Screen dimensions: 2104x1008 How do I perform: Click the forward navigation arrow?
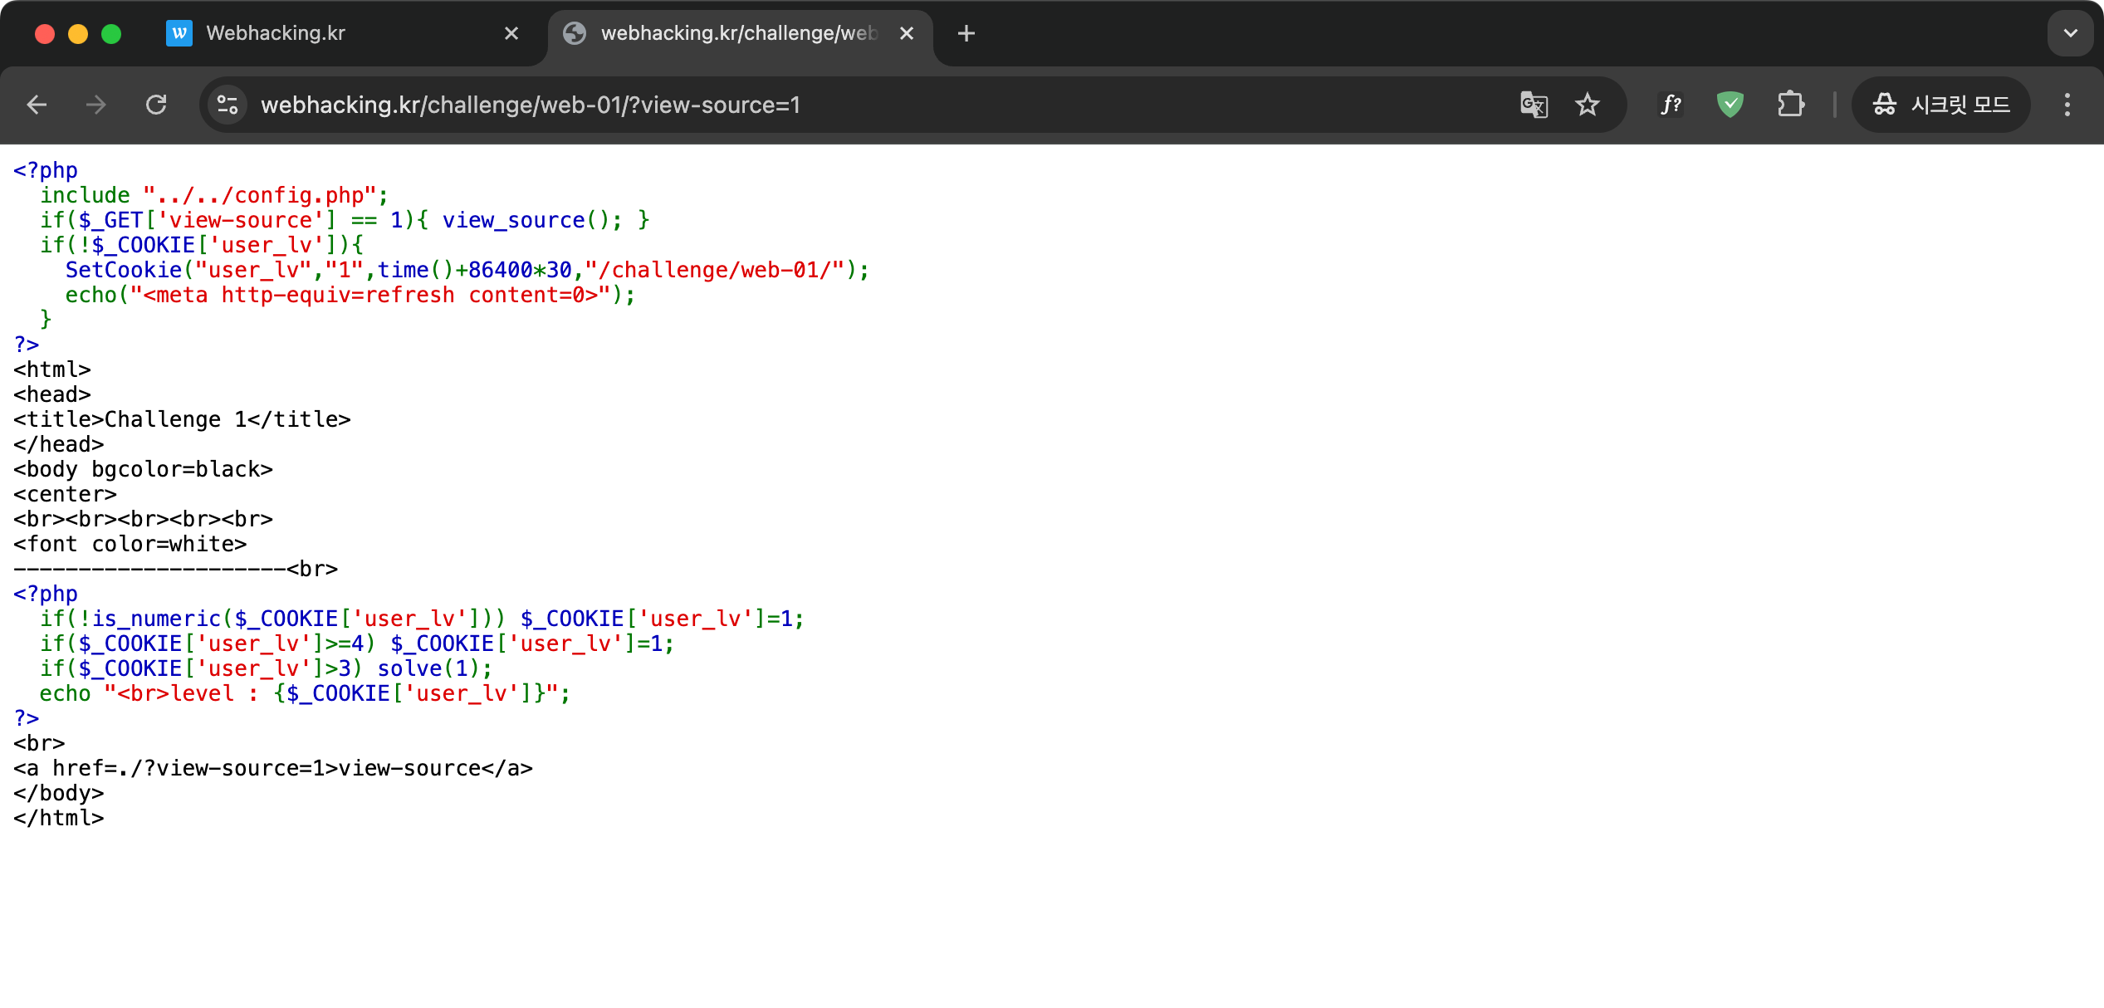pos(96,105)
